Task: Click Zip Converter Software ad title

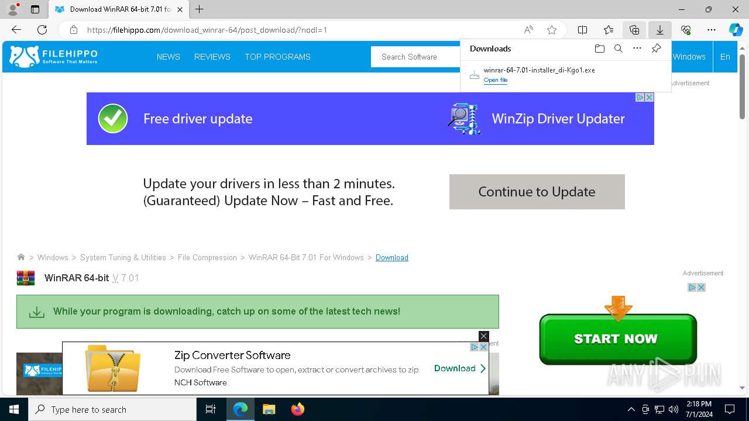Action: pyautogui.click(x=232, y=355)
